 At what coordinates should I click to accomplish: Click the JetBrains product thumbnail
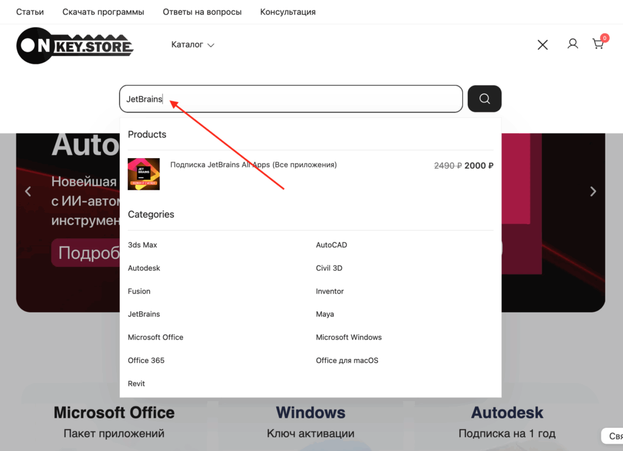pos(144,174)
